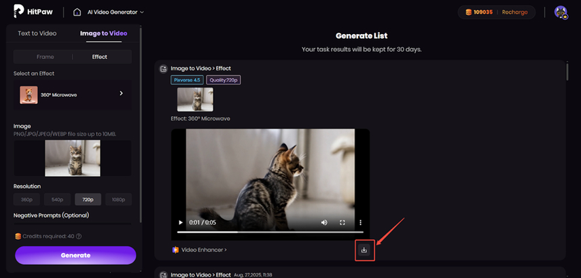Download the generated cat video

[x=364, y=250]
